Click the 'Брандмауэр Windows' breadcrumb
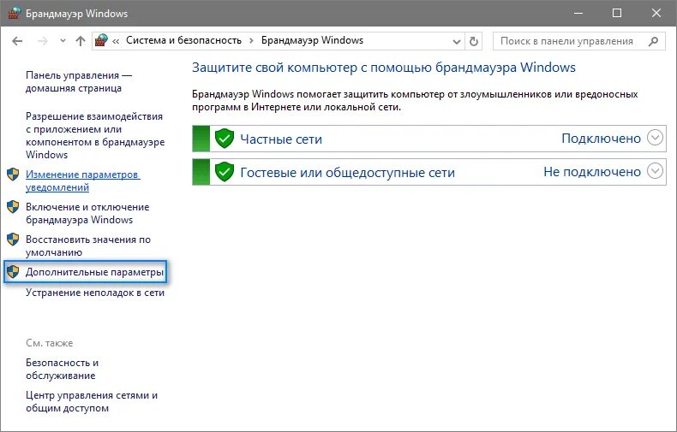This screenshot has width=677, height=432. coord(312,40)
